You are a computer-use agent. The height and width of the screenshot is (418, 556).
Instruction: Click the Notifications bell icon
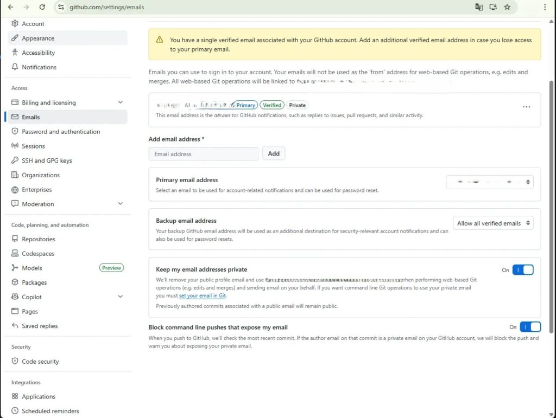[15, 67]
